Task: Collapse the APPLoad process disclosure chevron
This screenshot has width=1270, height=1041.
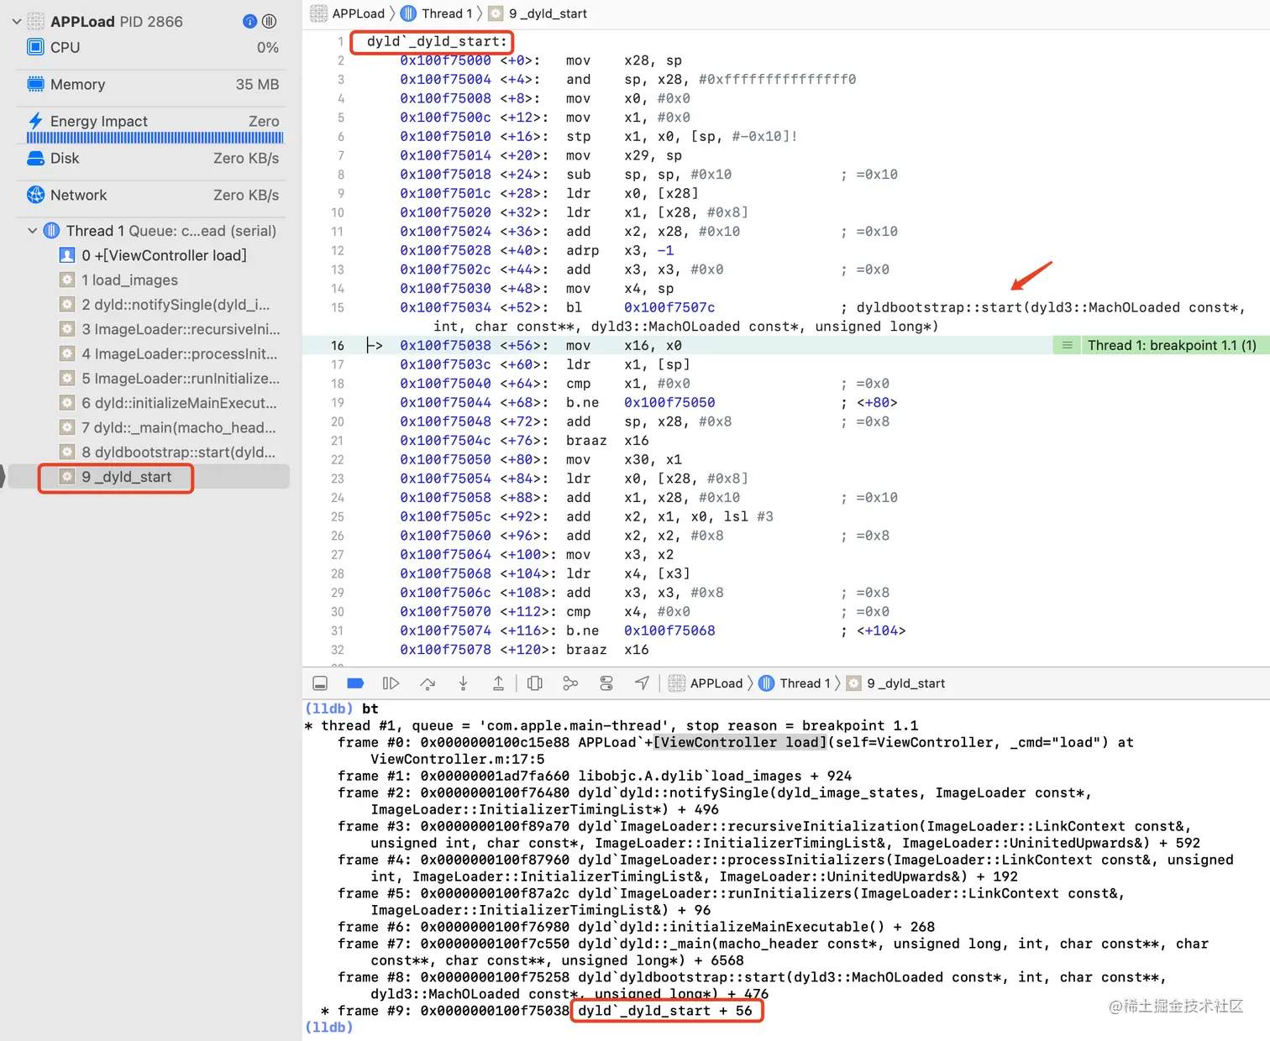Action: coord(17,22)
